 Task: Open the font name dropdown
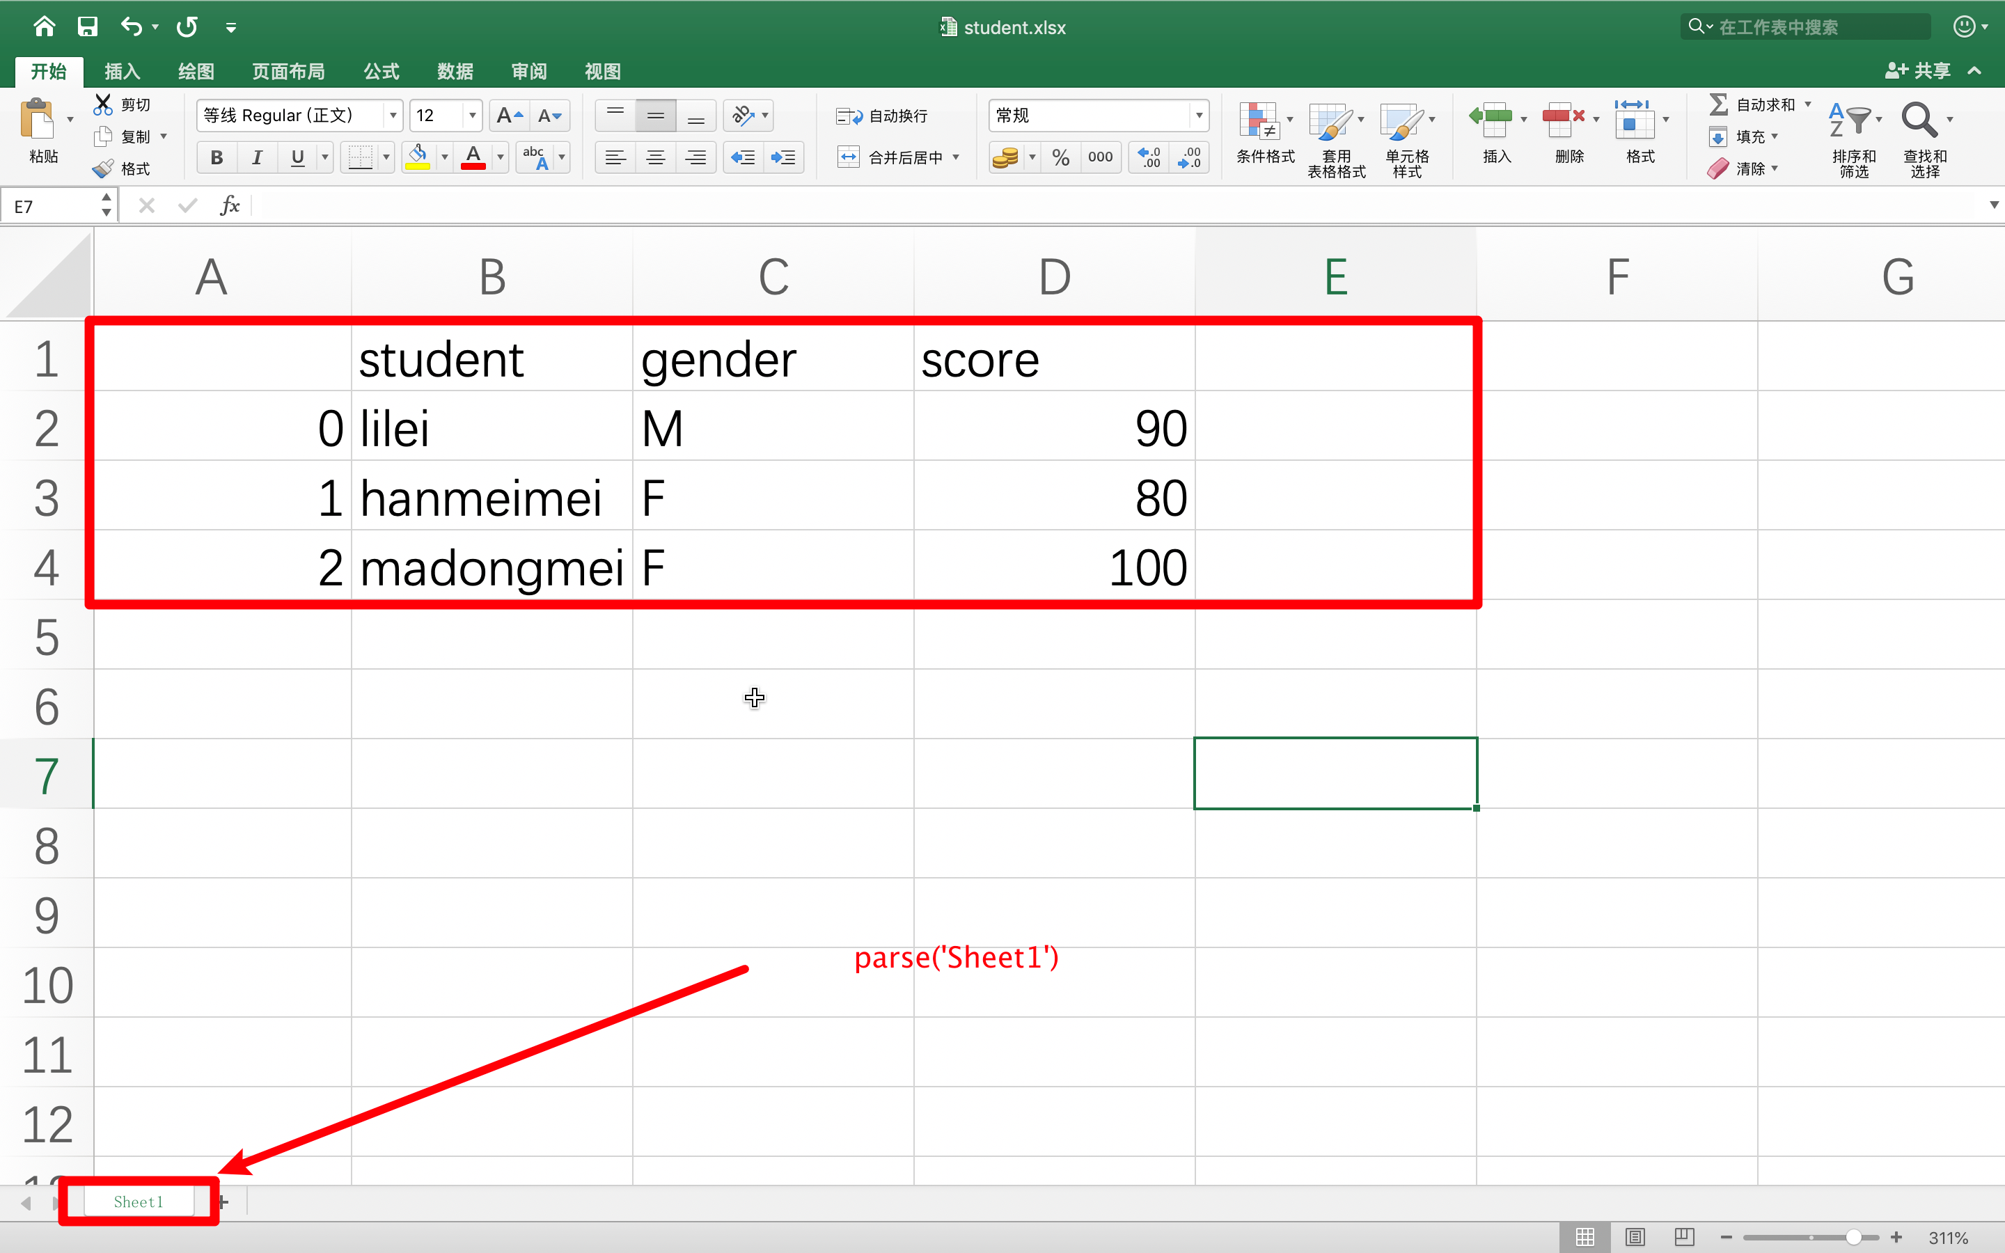click(x=393, y=116)
